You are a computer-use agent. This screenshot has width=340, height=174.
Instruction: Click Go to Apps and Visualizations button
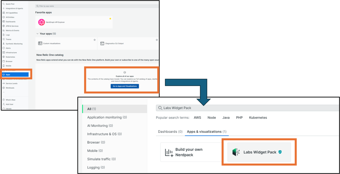click(x=125, y=86)
